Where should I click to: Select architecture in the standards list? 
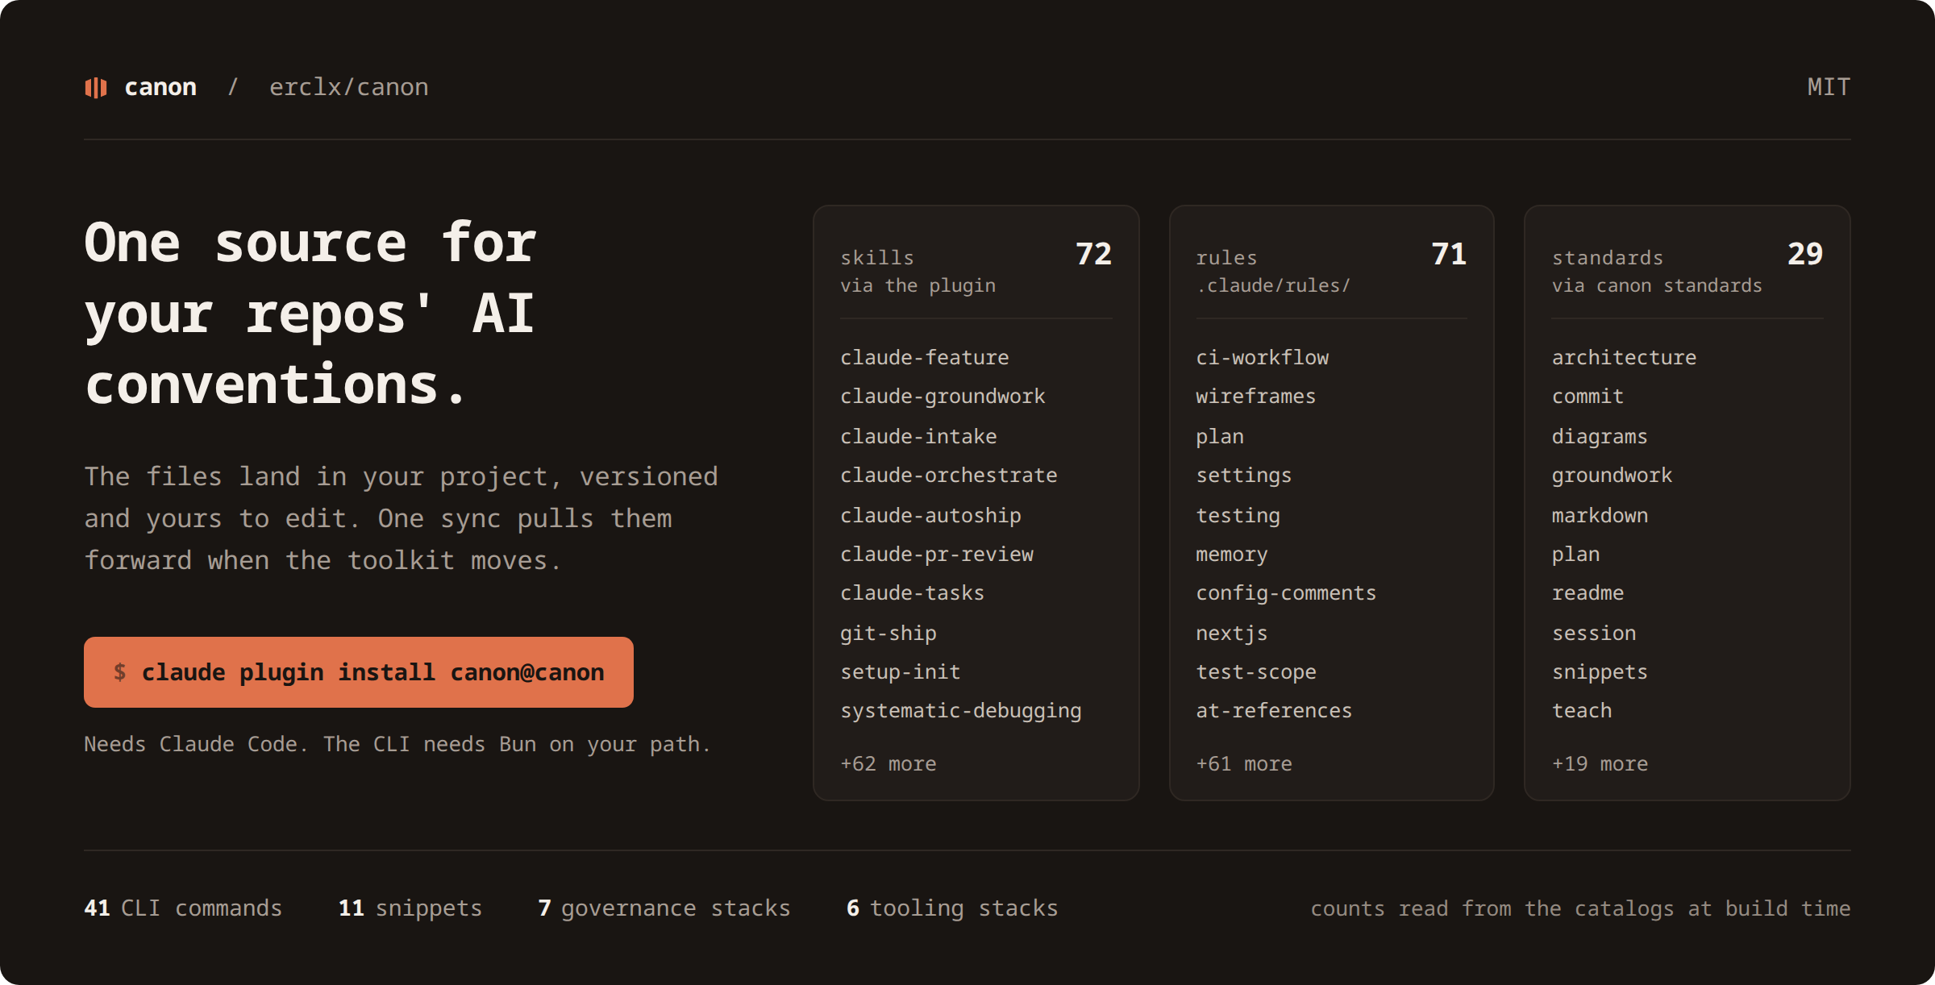[x=1624, y=357]
